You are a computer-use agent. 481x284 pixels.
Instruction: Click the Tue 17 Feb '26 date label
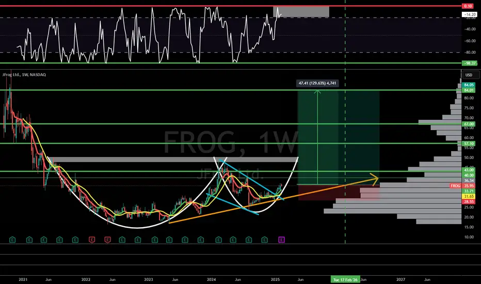coord(345,280)
